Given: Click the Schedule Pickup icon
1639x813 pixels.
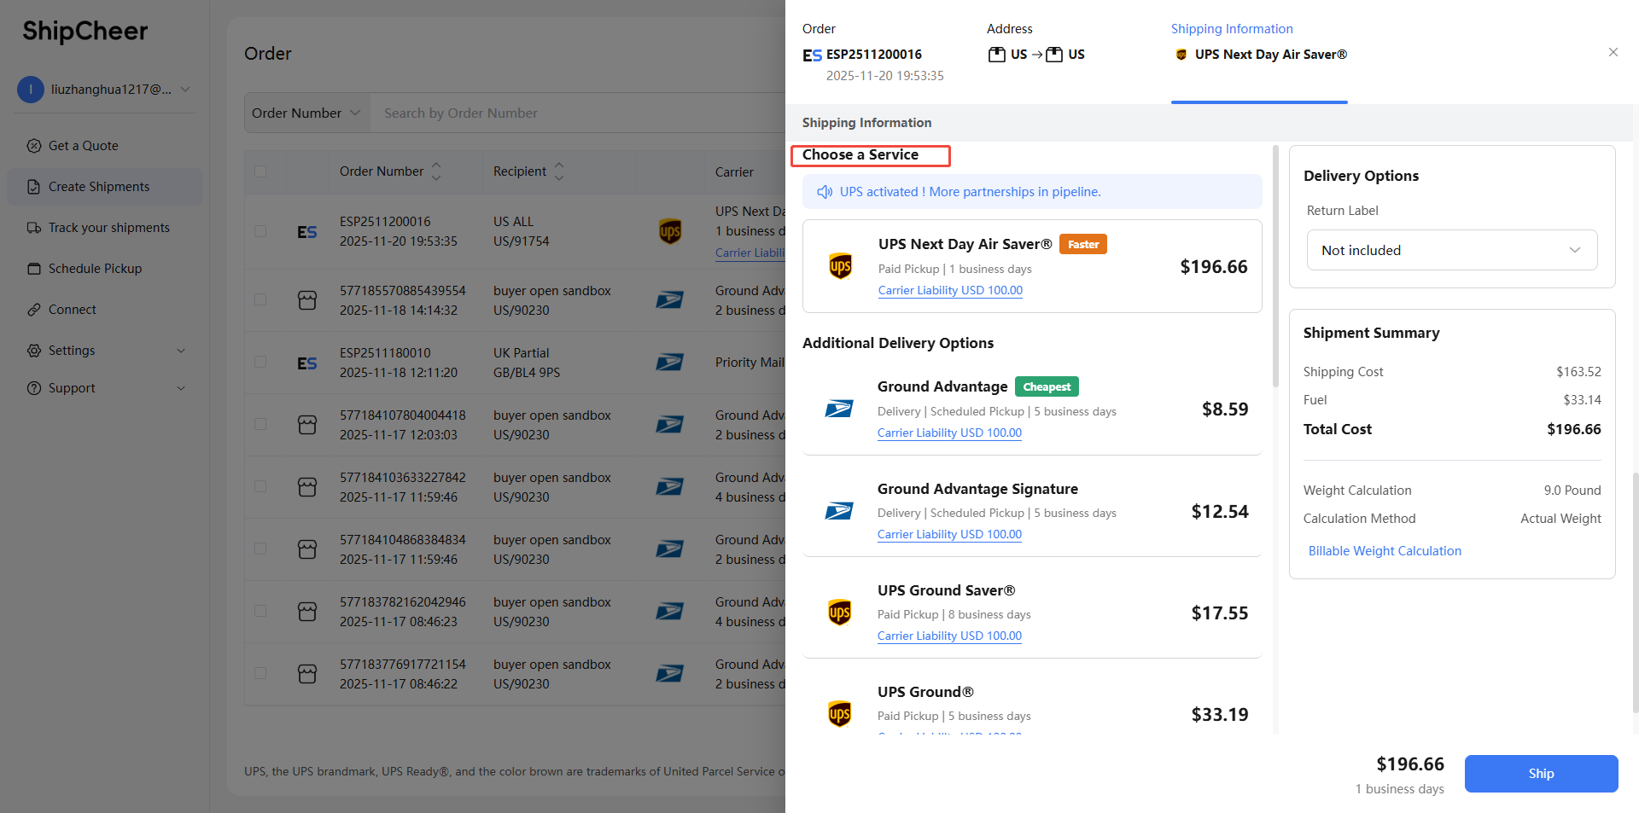Looking at the screenshot, I should click(34, 269).
